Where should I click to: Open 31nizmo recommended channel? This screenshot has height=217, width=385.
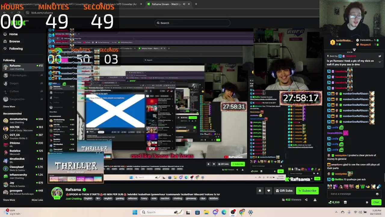tap(23, 144)
